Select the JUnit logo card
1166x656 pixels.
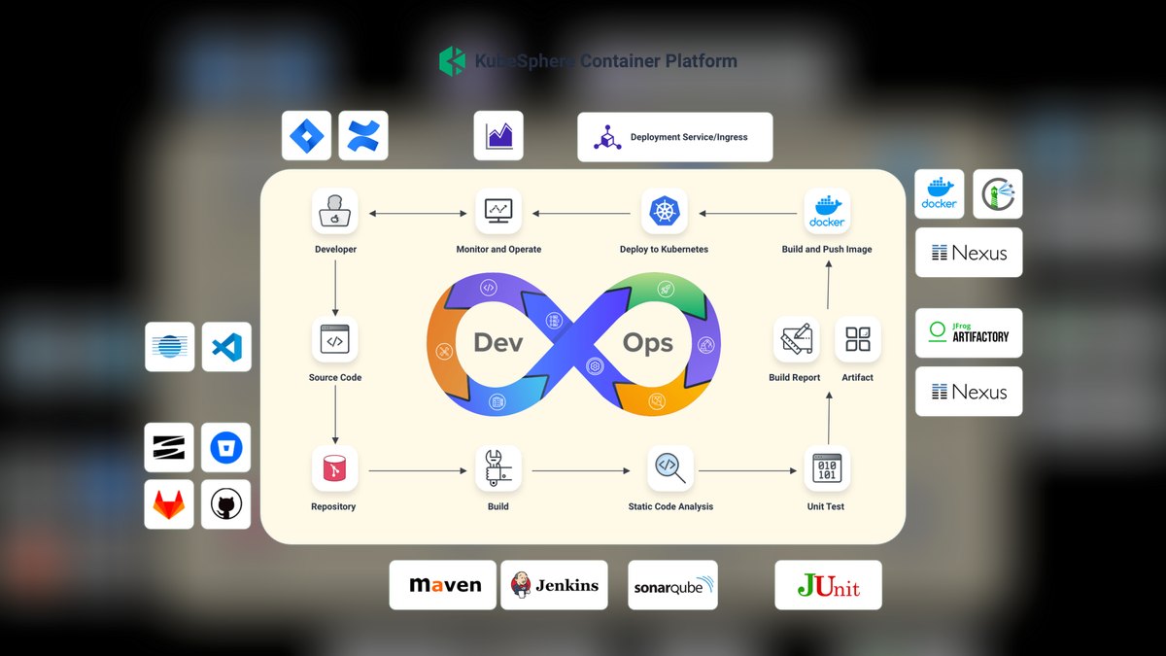(x=828, y=585)
